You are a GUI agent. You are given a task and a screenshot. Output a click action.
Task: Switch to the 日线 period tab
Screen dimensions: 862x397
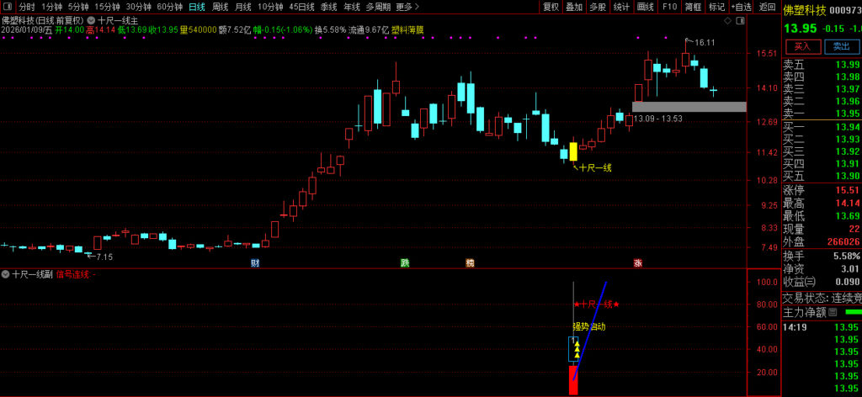point(196,7)
